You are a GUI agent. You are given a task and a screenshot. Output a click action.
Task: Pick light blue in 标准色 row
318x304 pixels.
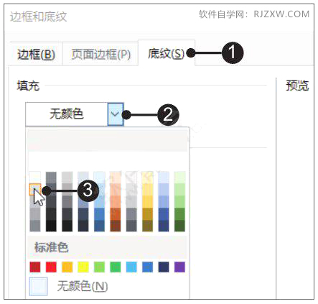[x=131, y=267]
